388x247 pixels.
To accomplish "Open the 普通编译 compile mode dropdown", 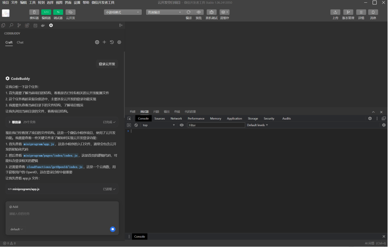I will click(165, 12).
